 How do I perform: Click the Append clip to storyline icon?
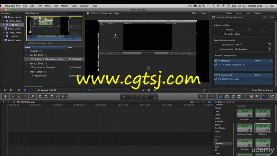52,97
